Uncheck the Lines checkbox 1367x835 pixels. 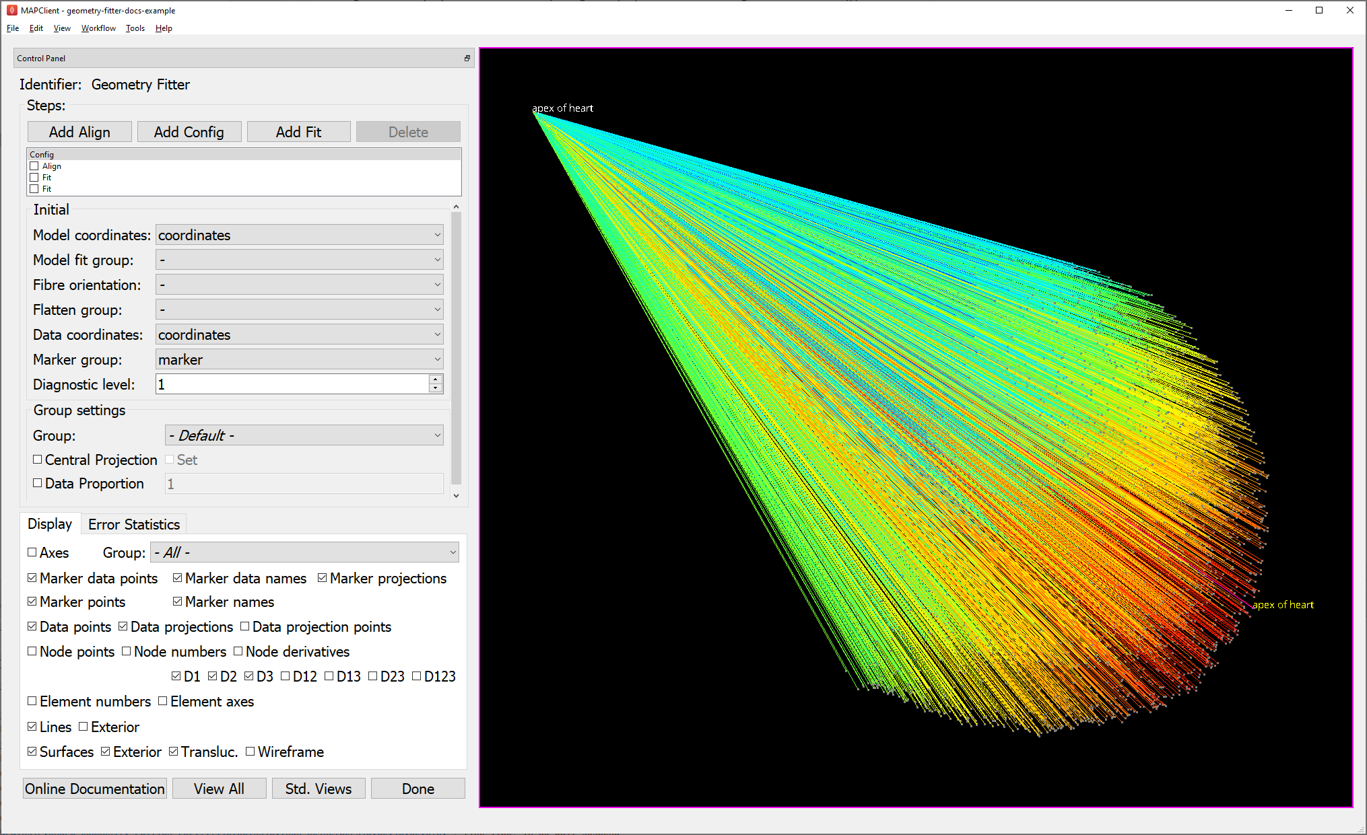pos(32,727)
